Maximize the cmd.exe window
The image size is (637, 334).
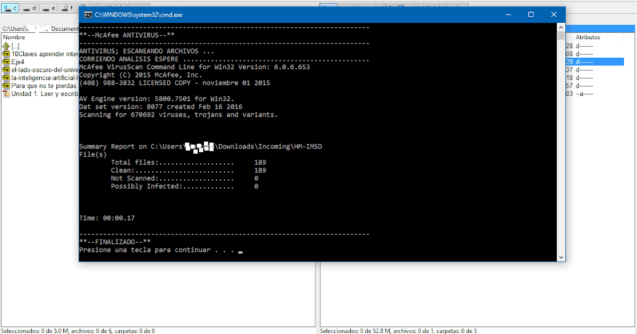point(531,15)
